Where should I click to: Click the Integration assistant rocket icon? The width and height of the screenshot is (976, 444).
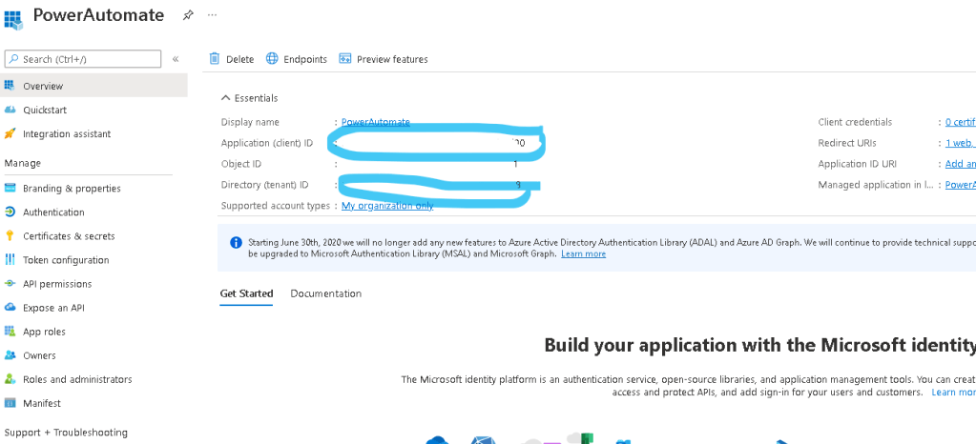pos(10,133)
